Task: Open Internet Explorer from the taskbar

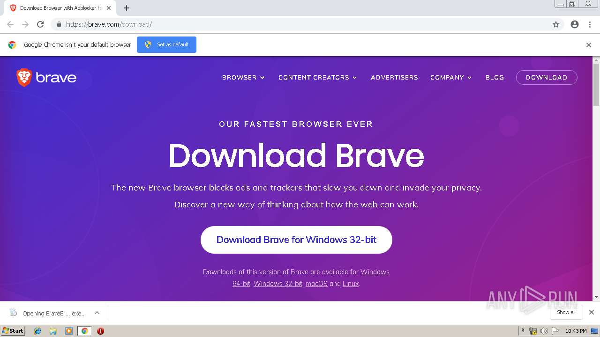Action: [x=37, y=331]
